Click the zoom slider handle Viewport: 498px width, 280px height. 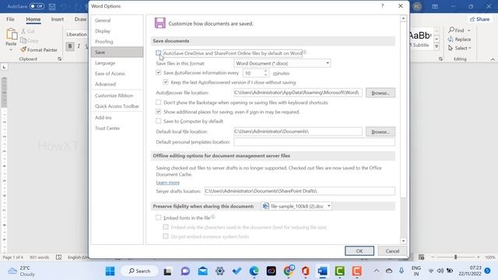coord(455,257)
